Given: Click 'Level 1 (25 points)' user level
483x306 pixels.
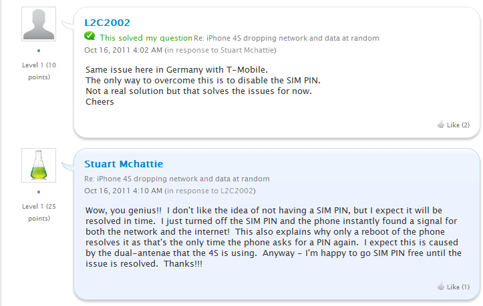Looking at the screenshot, I should pos(39,212).
